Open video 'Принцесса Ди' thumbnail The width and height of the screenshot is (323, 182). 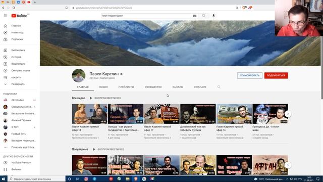pyautogui.click(x=270, y=114)
